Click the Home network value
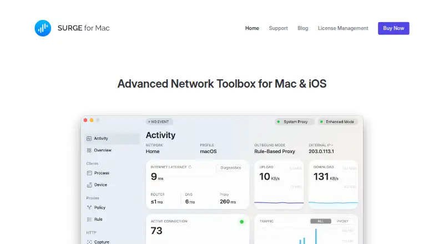The width and height of the screenshot is (444, 244). pos(153,151)
